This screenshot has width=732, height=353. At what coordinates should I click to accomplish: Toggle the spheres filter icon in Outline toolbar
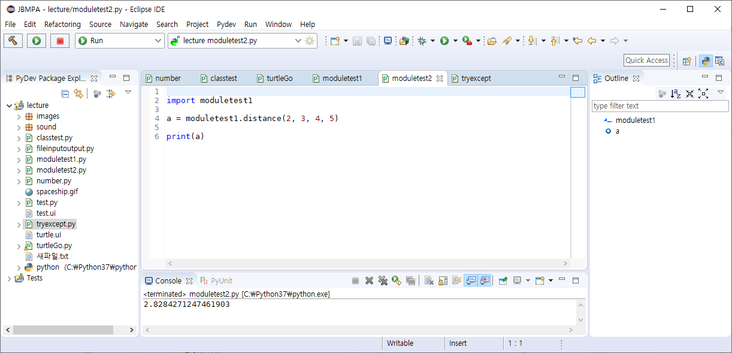coord(662,93)
